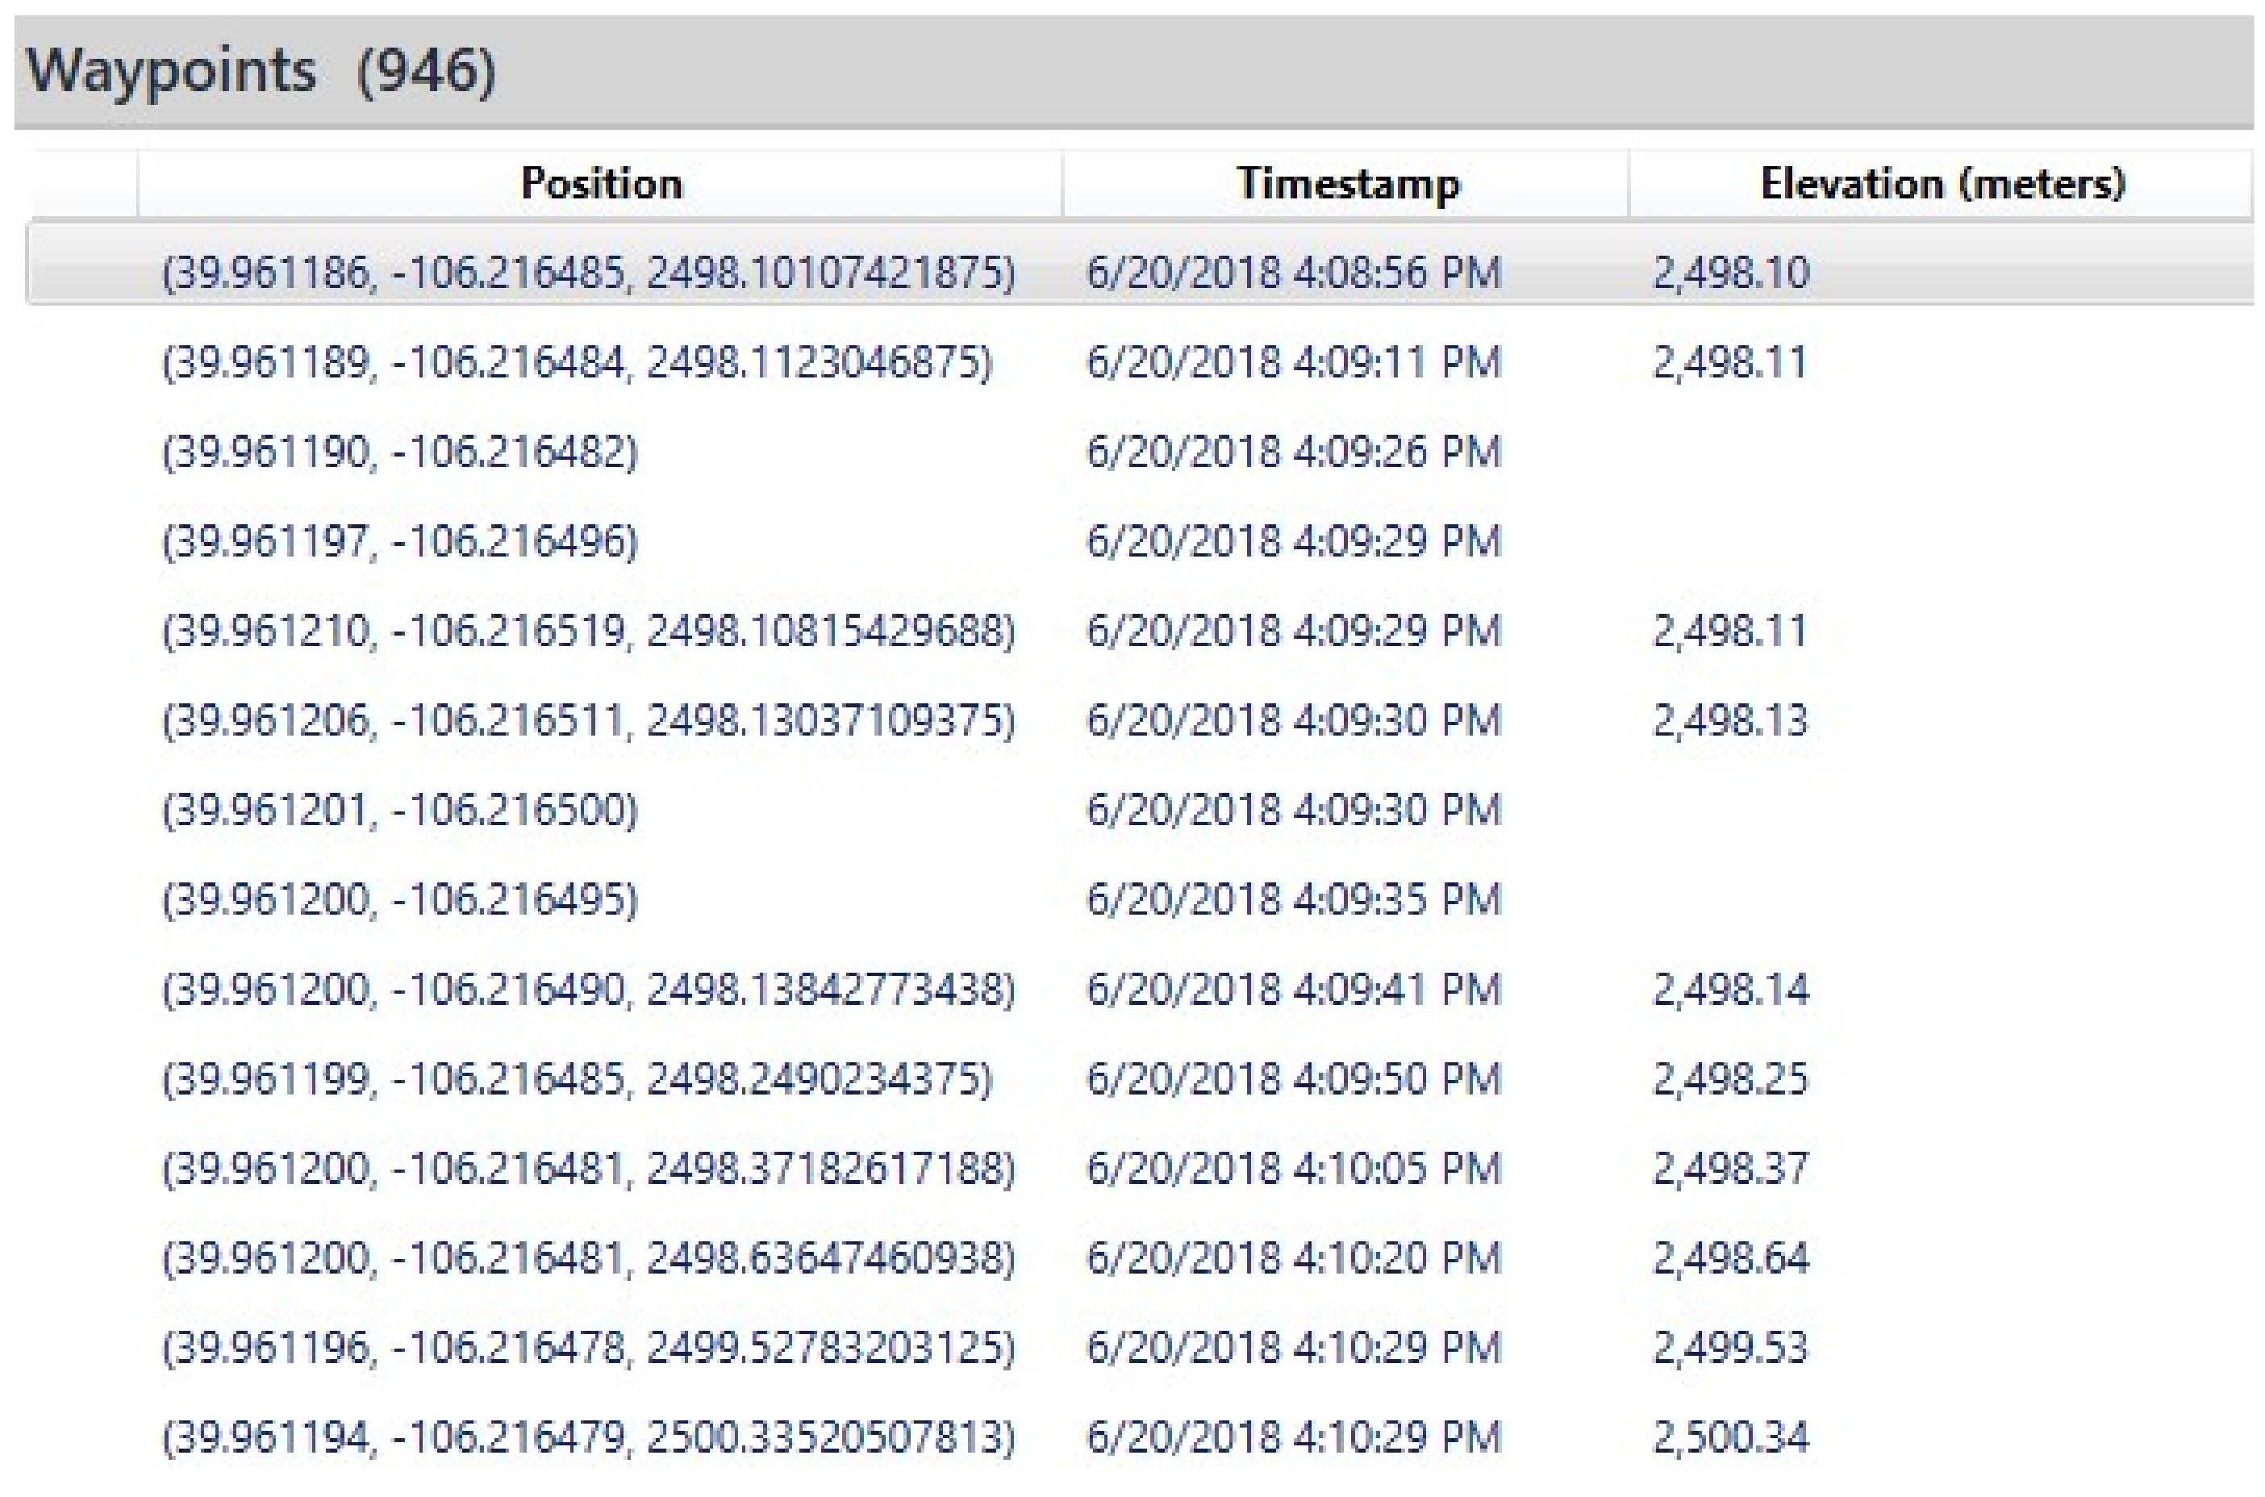Select waypoint timestamped 4:09:50 PM

1293,1079
